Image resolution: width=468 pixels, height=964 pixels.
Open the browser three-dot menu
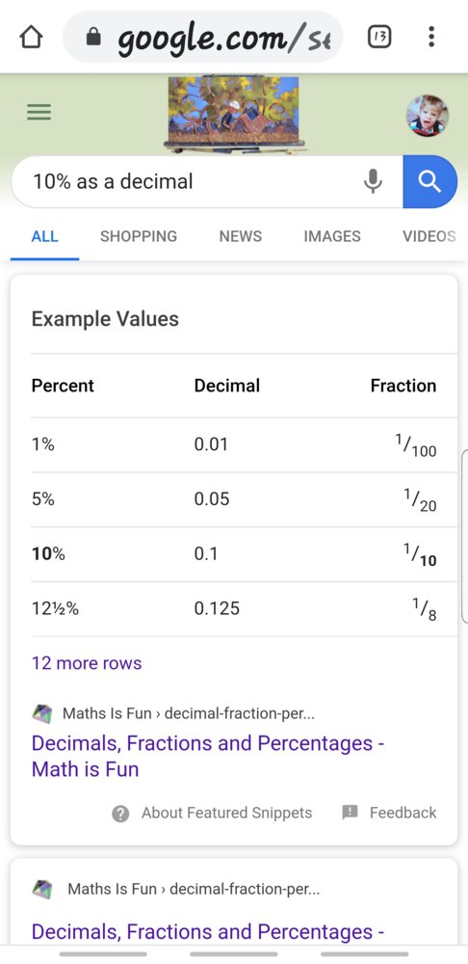pos(431,37)
